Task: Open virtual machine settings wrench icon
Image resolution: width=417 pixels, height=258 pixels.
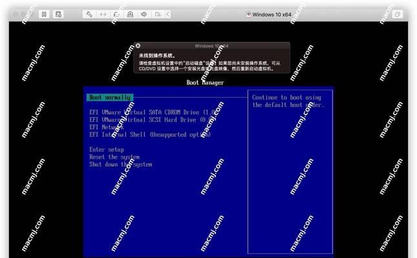Action: 89,14
